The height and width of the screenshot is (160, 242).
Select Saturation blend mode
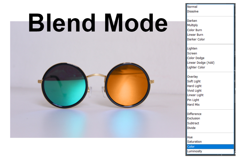(210, 142)
